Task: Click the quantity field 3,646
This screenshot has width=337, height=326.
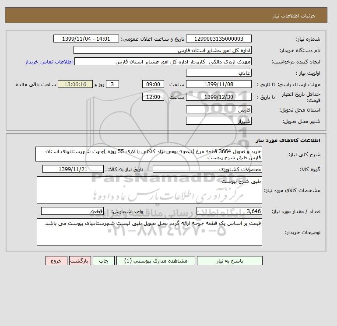Action: (229, 211)
